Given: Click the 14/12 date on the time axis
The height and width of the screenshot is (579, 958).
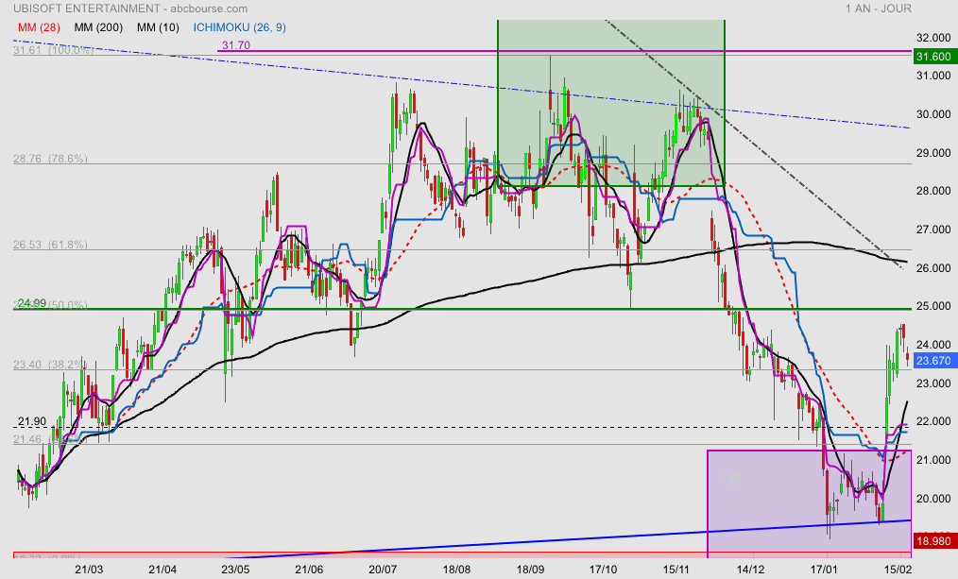Looking at the screenshot, I should coord(749,570).
